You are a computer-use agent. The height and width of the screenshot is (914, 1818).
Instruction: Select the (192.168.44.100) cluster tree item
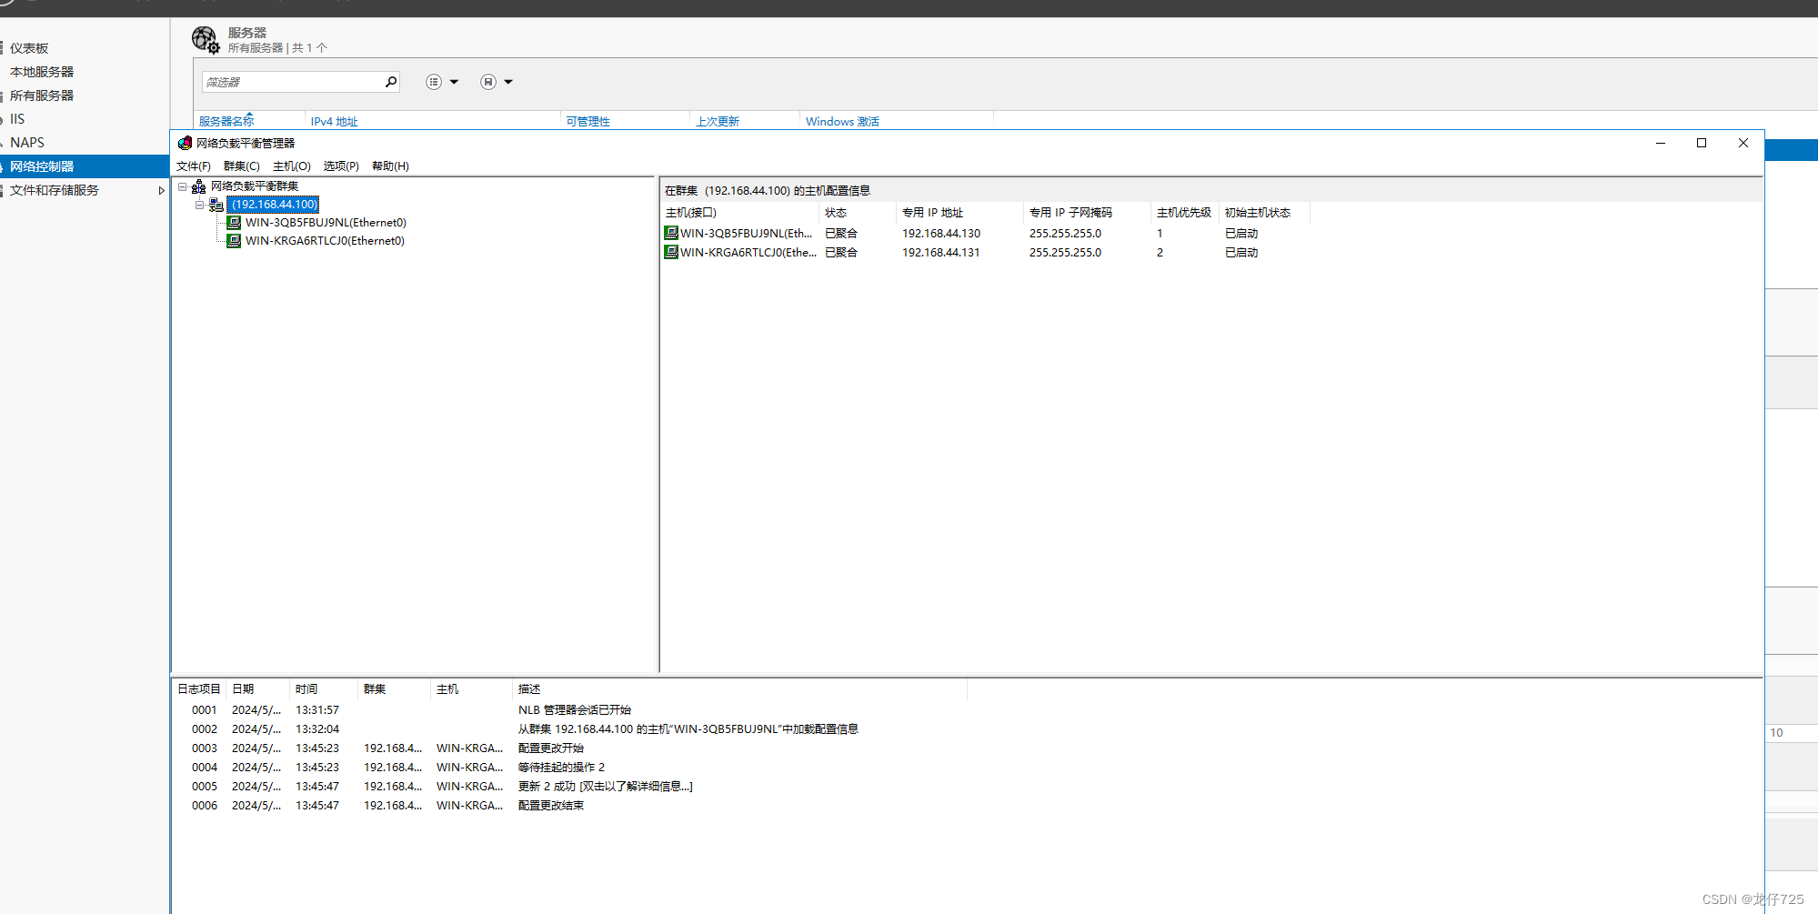273,205
